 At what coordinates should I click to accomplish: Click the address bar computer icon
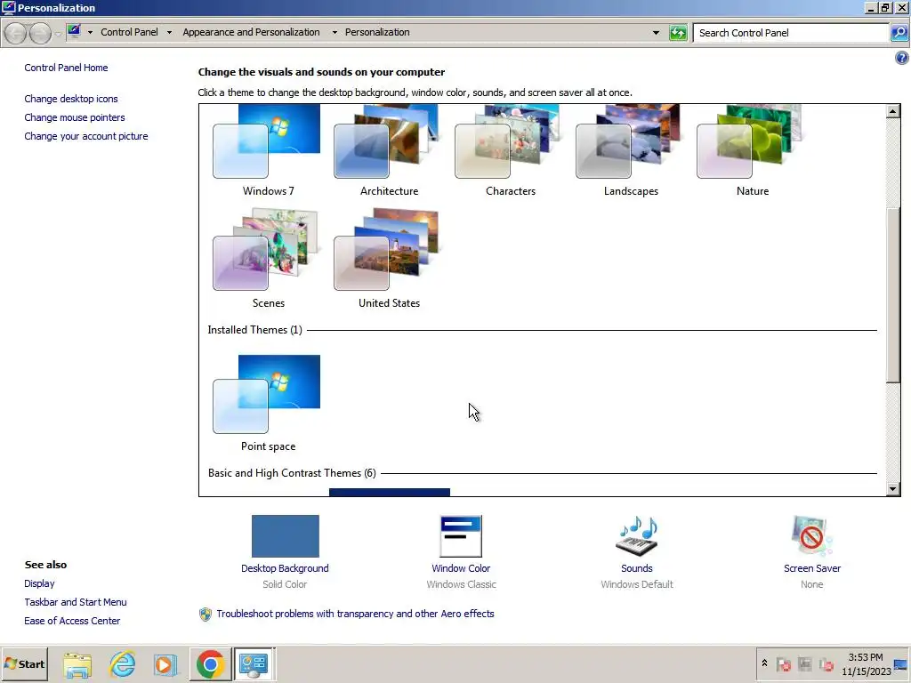point(74,31)
